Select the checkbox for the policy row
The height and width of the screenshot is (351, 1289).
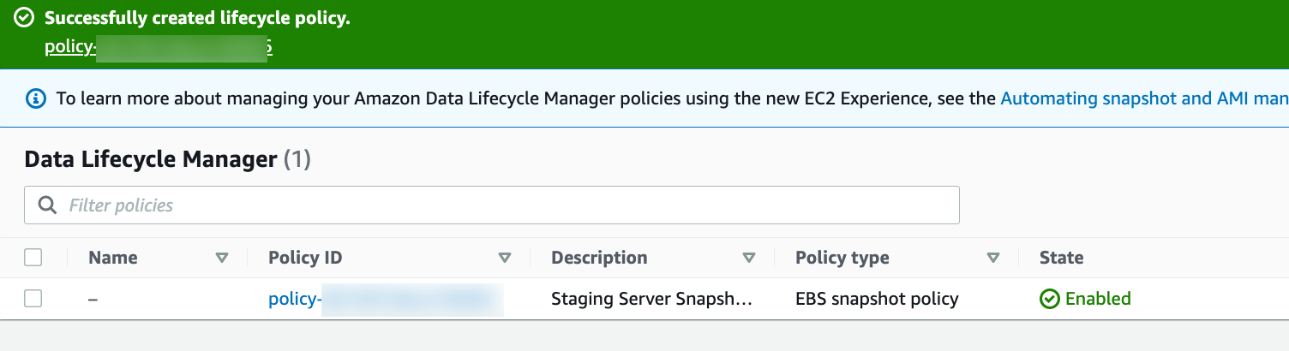33,299
